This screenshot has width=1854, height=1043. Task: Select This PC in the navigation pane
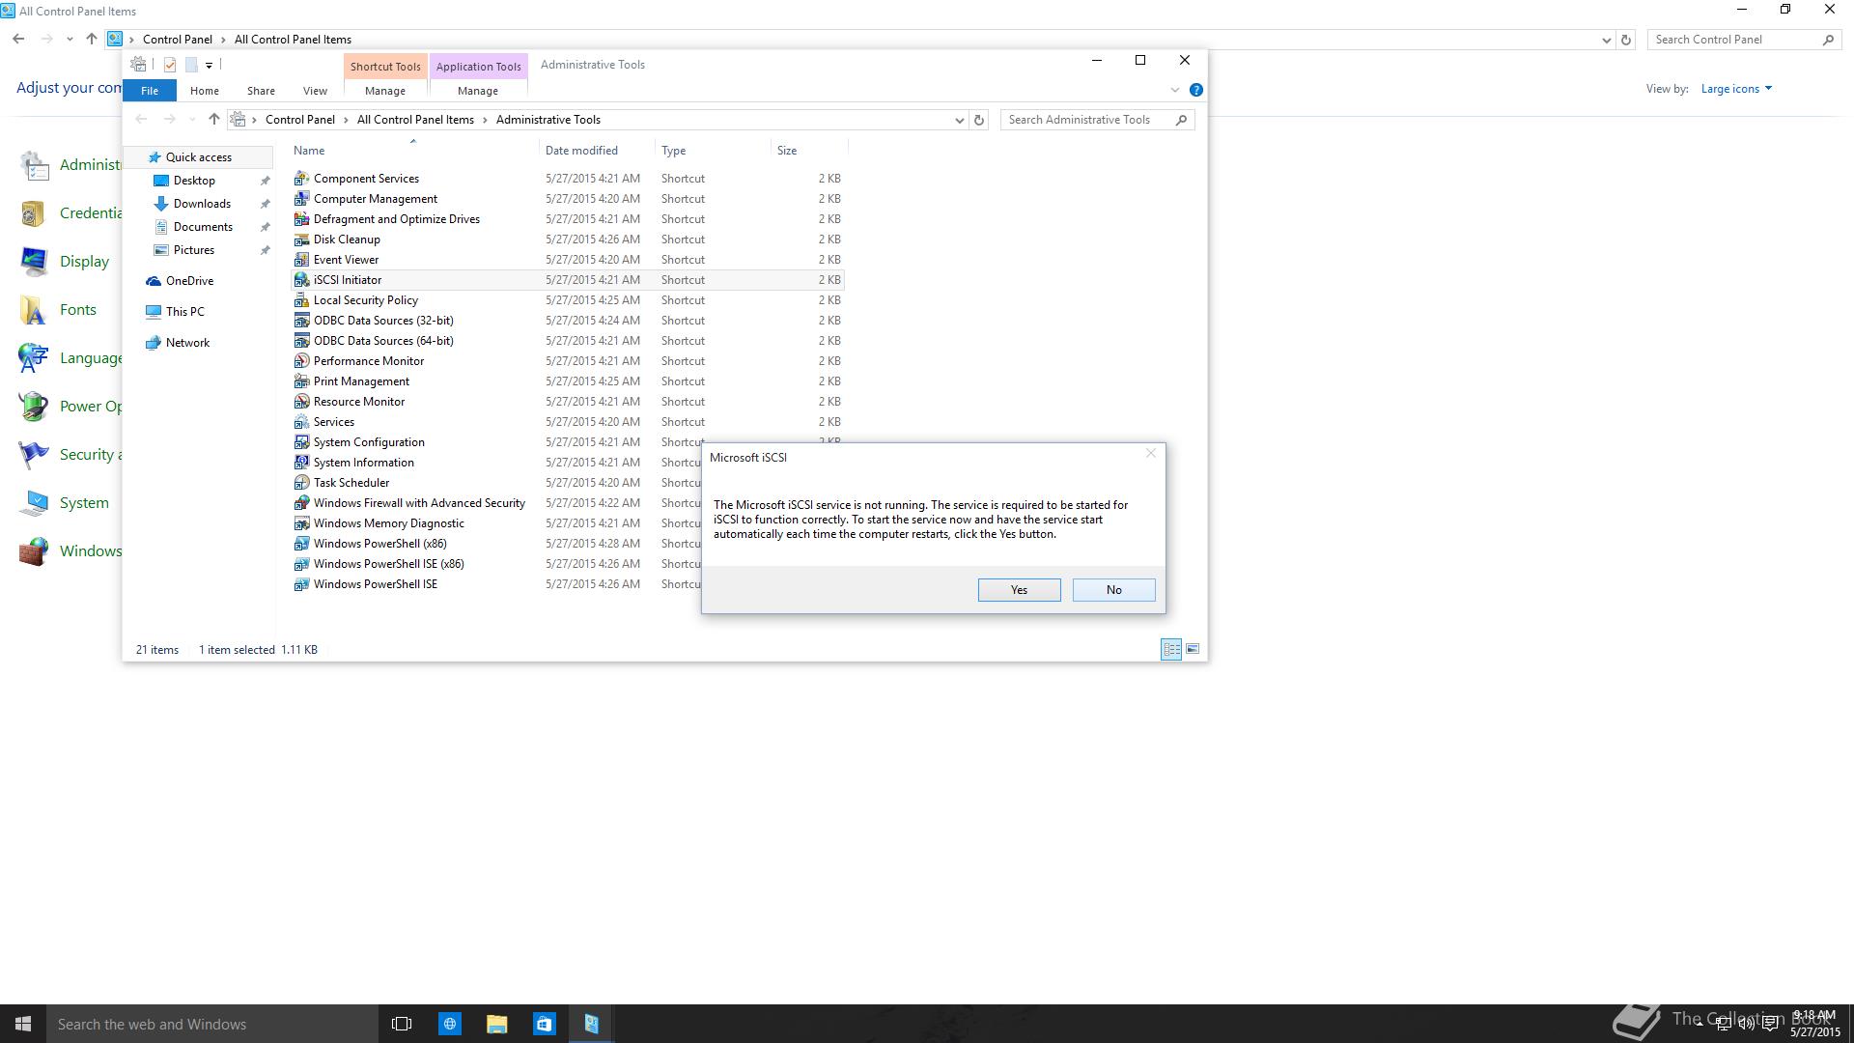click(184, 312)
